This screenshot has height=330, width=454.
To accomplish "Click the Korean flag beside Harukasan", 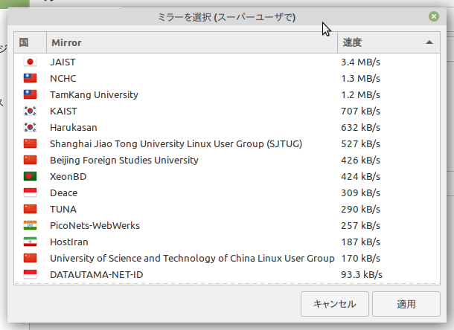I will pyautogui.click(x=30, y=127).
